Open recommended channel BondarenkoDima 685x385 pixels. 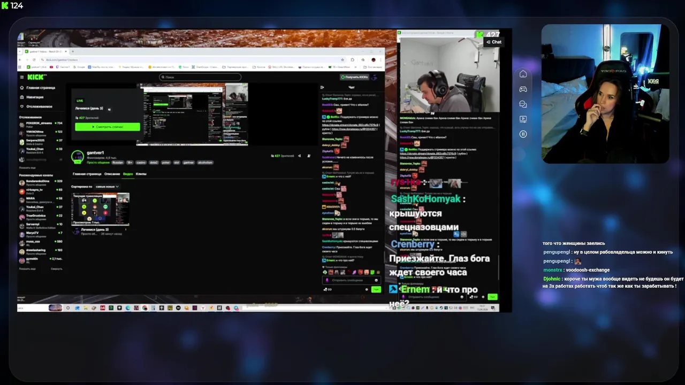(41, 182)
